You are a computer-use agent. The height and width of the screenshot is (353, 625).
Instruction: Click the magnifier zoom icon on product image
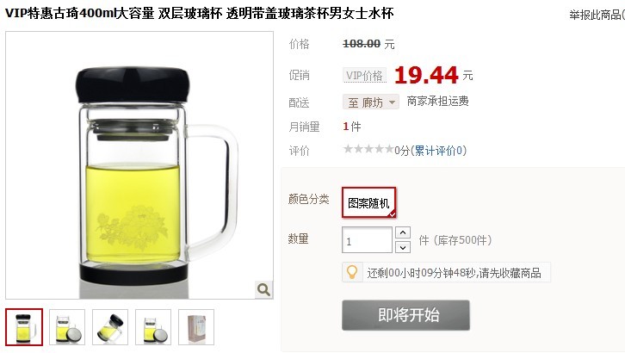[263, 289]
